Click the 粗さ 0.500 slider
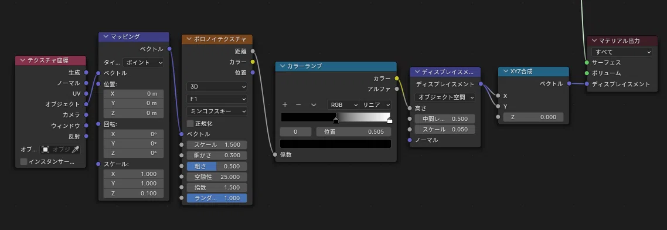The image size is (667, 230). (x=217, y=166)
